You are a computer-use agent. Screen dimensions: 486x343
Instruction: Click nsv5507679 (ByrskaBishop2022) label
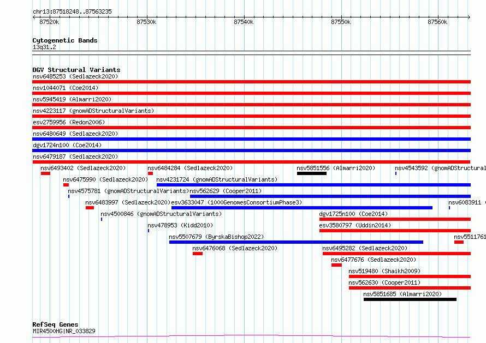click(x=216, y=237)
